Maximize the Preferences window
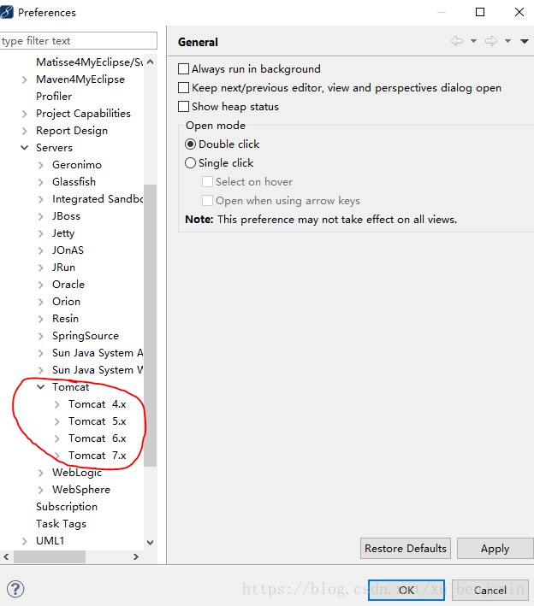 point(480,12)
